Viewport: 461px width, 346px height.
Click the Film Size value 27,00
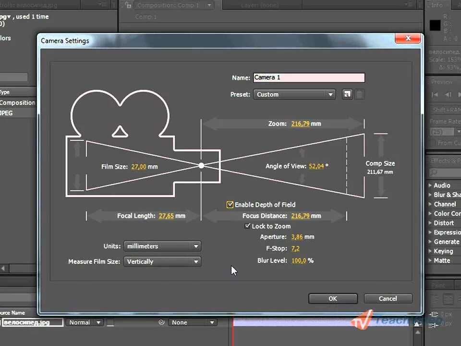coord(138,167)
